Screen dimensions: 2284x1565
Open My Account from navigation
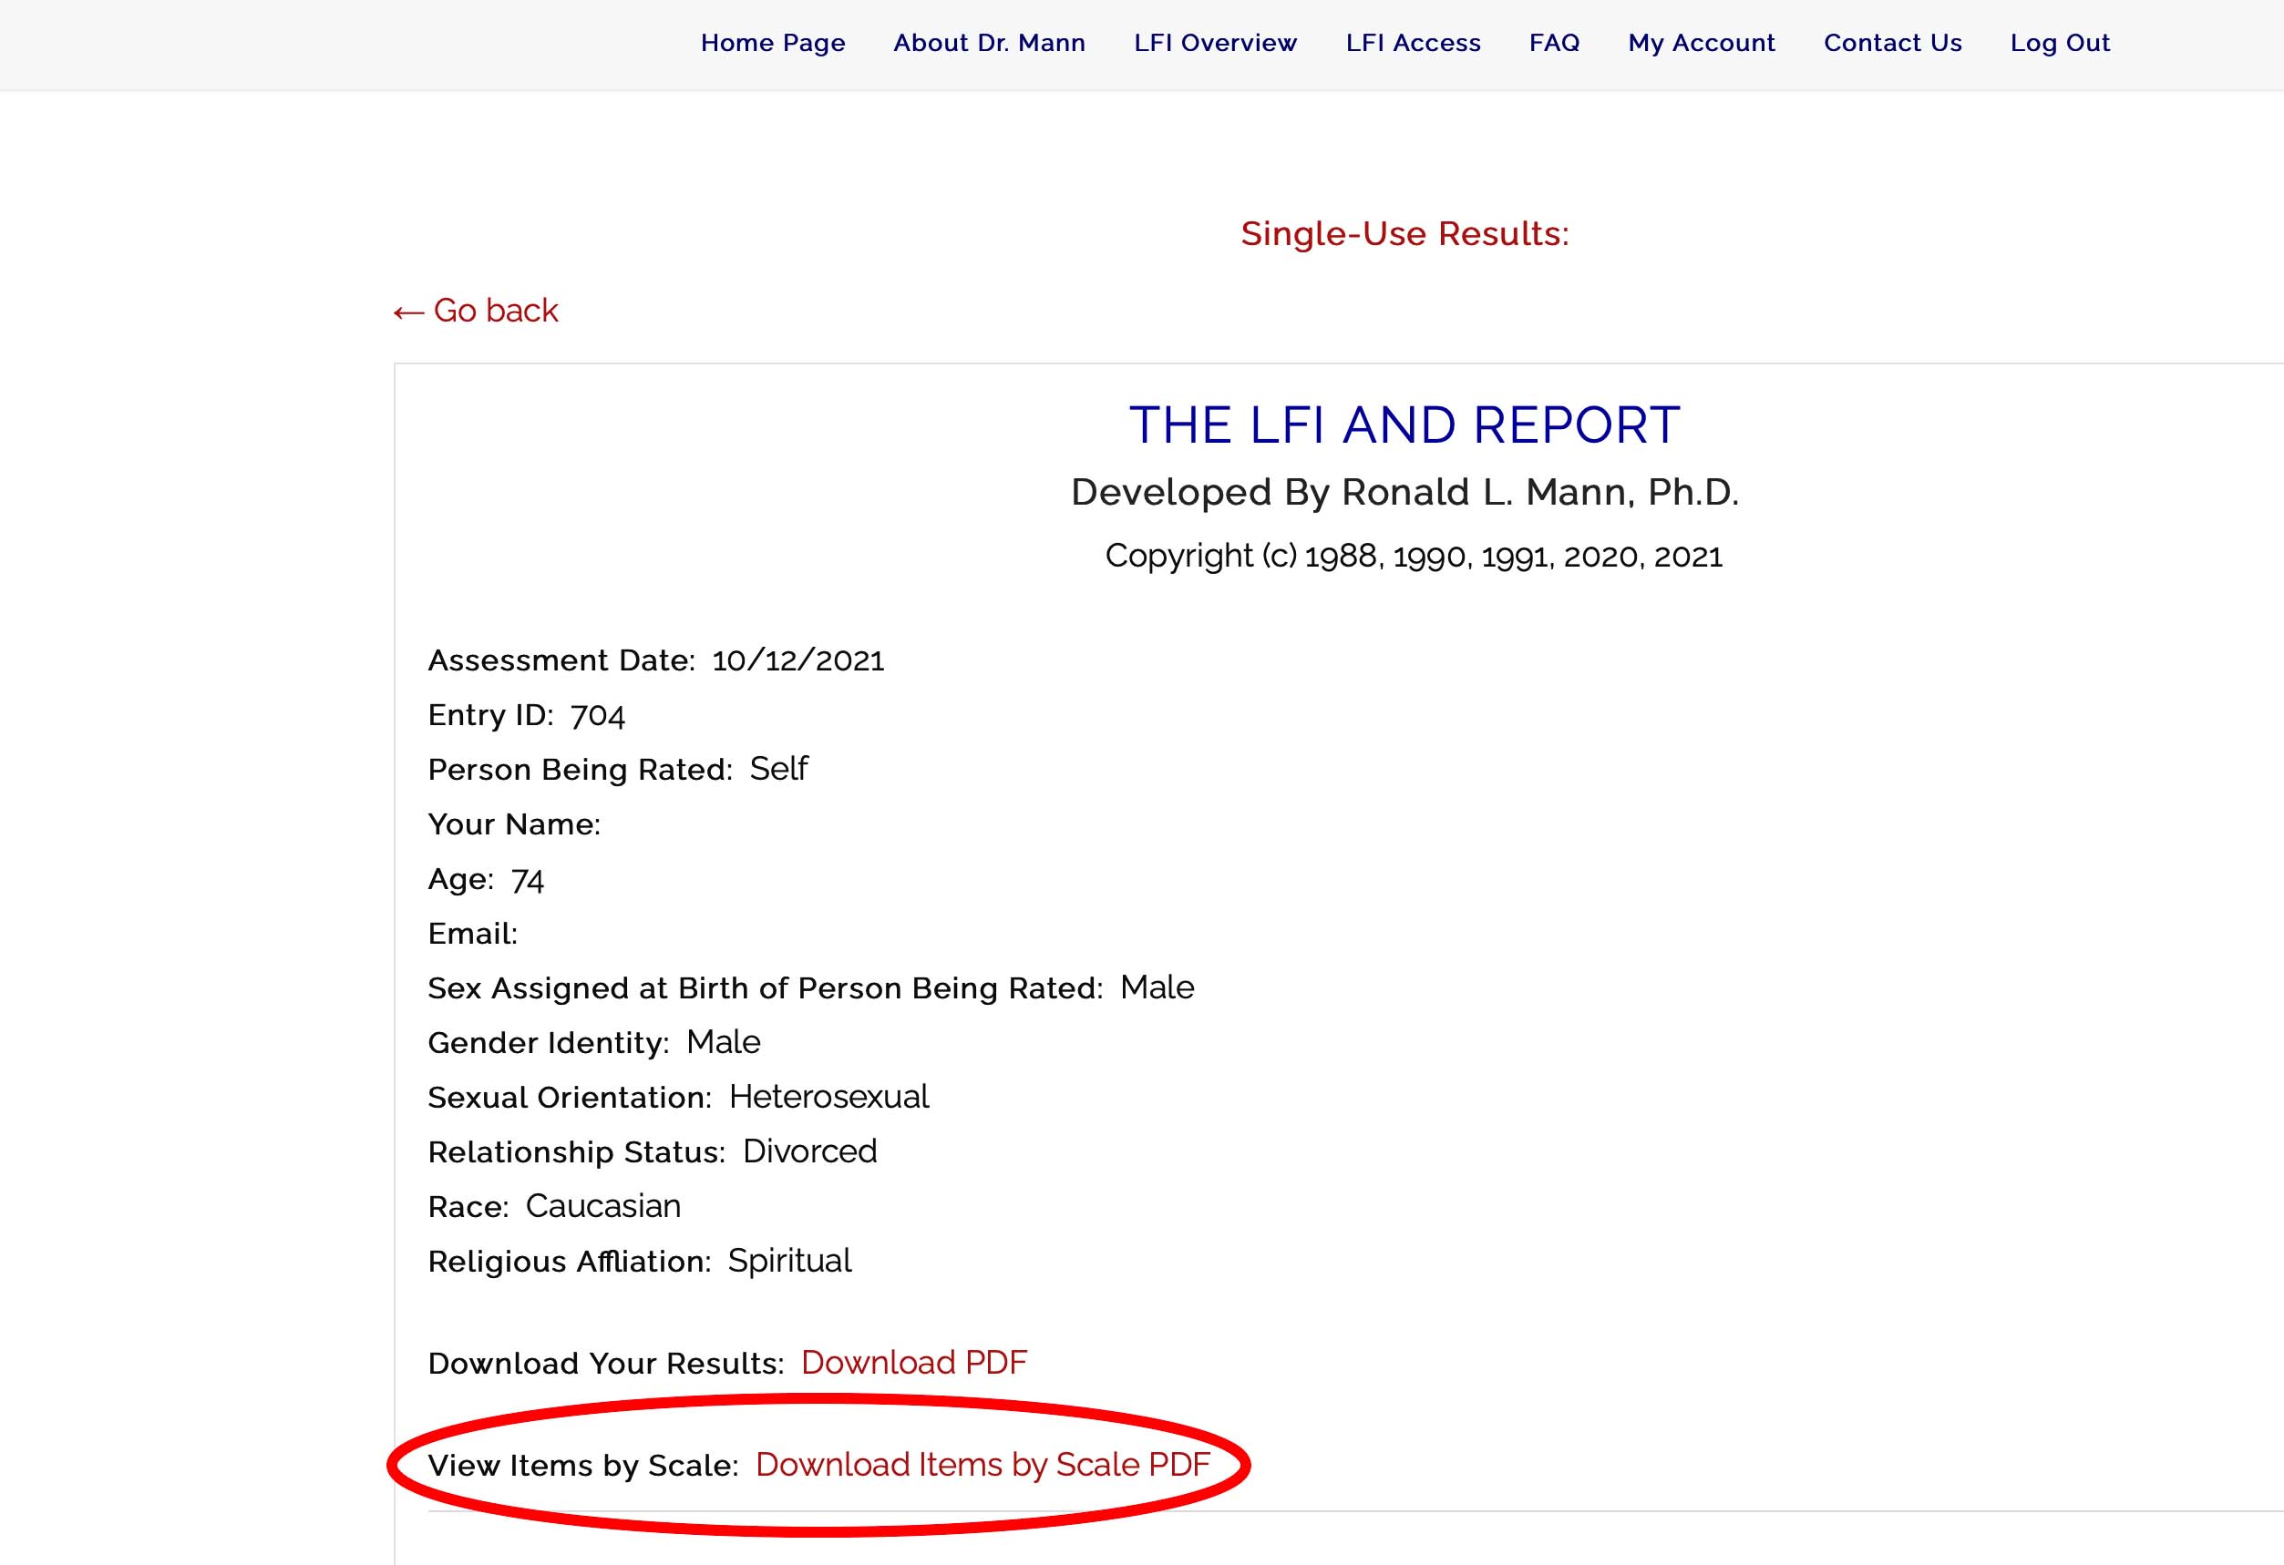[x=1702, y=43]
